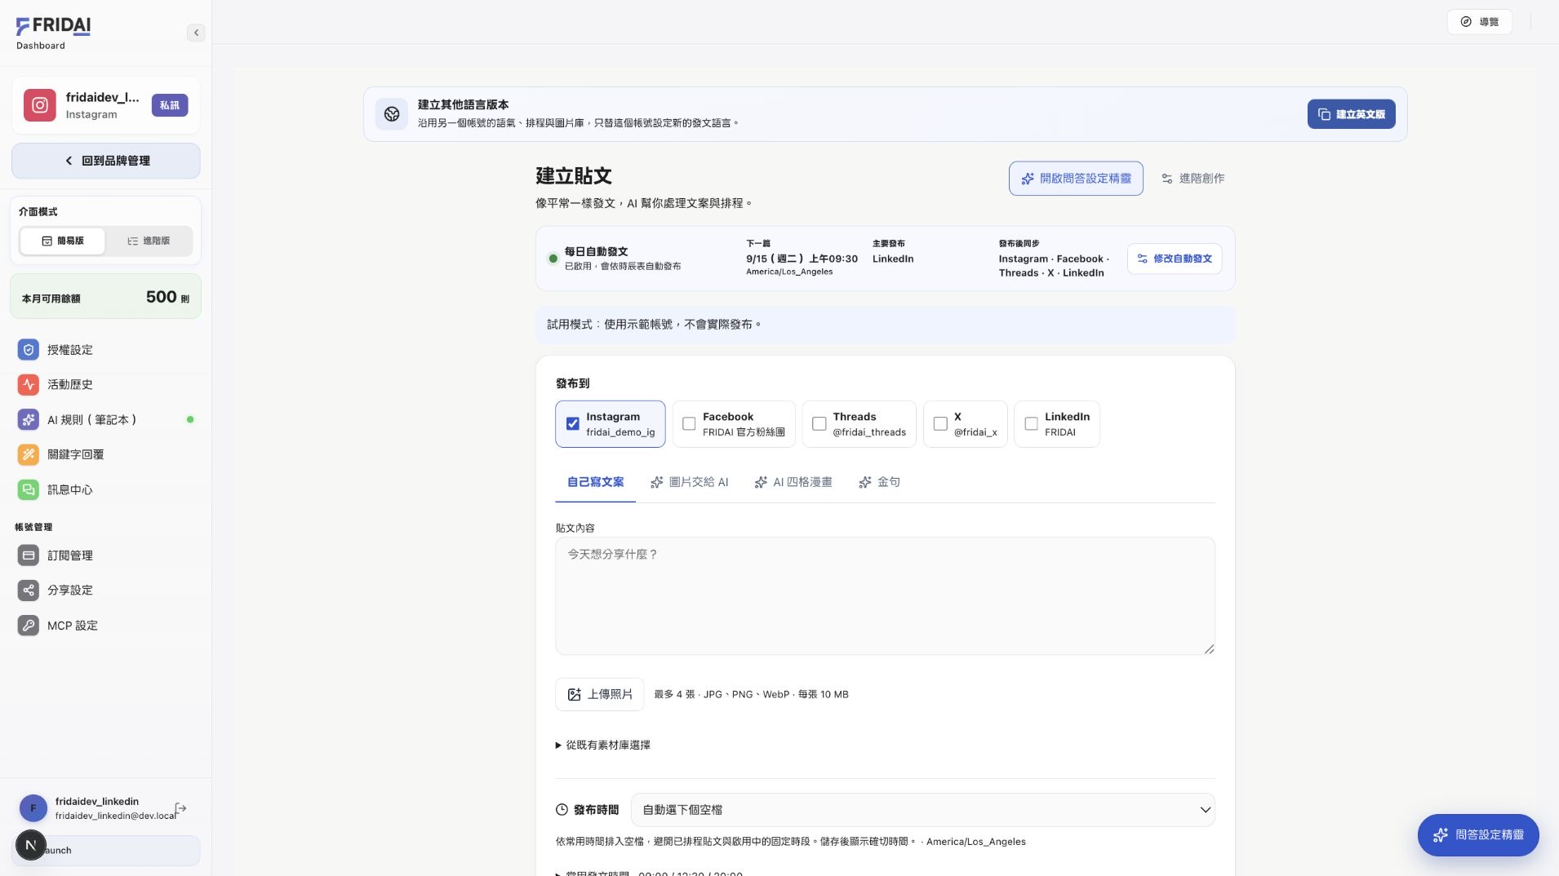This screenshot has width=1559, height=876.
Task: Click into the 貼文內容 text area
Action: [885, 596]
